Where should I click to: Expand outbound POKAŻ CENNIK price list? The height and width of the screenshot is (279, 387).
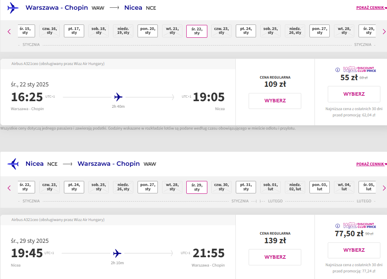tap(371, 8)
